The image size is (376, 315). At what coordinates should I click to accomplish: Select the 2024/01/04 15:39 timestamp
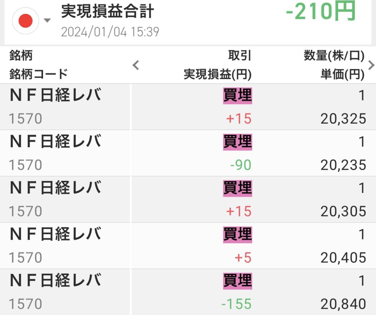pyautogui.click(x=110, y=32)
